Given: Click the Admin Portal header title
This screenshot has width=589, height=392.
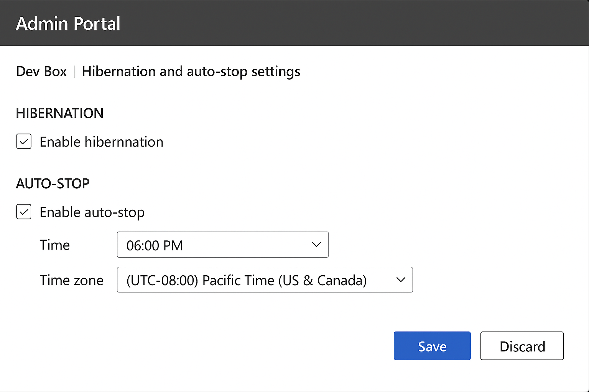Looking at the screenshot, I should point(68,23).
